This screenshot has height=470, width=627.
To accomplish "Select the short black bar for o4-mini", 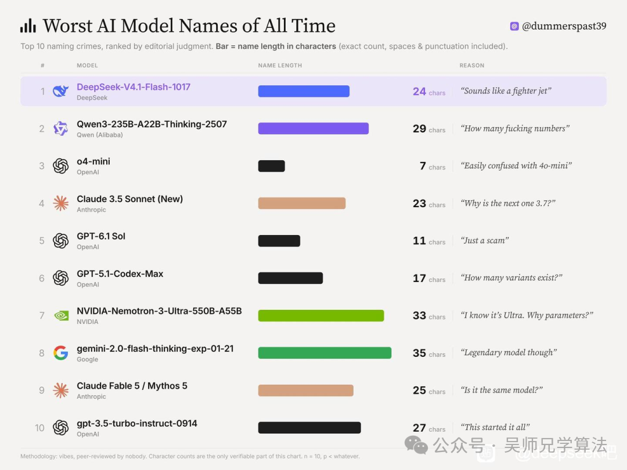I will point(272,166).
